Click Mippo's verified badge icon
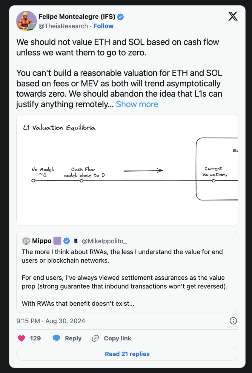 (x=67, y=241)
